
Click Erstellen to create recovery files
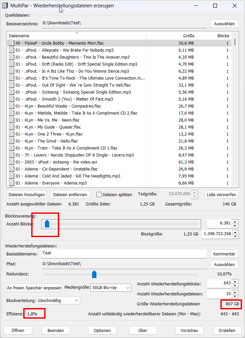click(x=227, y=330)
